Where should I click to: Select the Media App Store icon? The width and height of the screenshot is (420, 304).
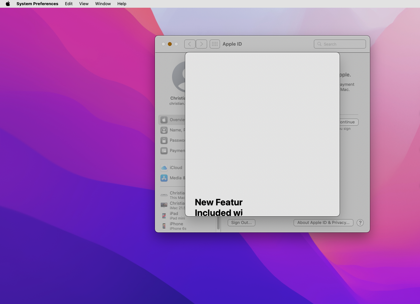click(x=164, y=178)
